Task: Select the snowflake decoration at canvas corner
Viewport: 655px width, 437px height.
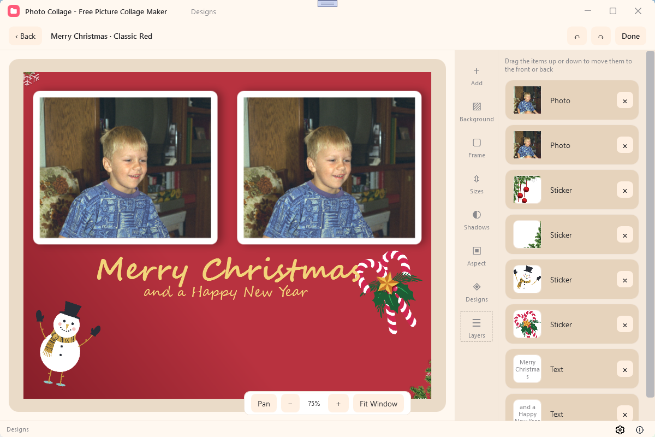Action: click(x=31, y=79)
